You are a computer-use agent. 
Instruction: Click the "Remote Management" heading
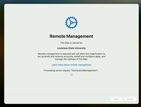(x=71, y=36)
